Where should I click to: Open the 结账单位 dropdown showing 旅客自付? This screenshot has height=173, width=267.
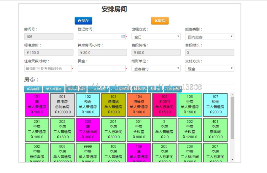[x=156, y=68]
